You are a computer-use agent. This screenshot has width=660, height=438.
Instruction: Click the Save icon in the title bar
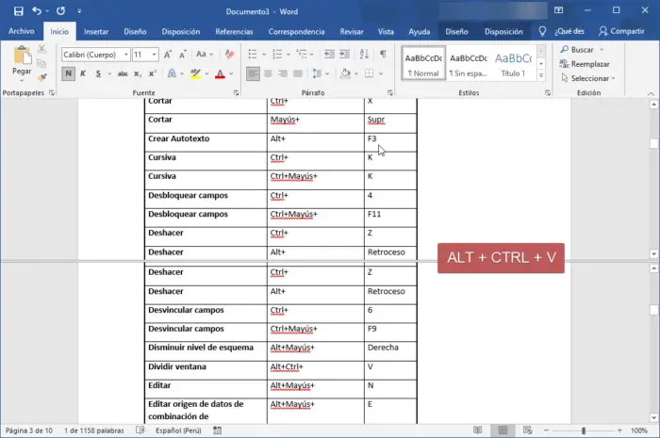(19, 11)
